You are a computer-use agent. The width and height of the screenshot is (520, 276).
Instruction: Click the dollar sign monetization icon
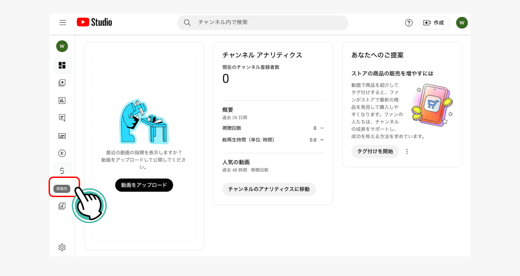click(x=62, y=171)
